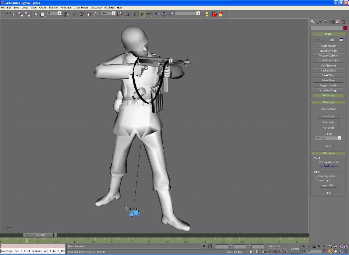Toggle the Animate mode button
The height and width of the screenshot is (255, 349).
(295, 249)
